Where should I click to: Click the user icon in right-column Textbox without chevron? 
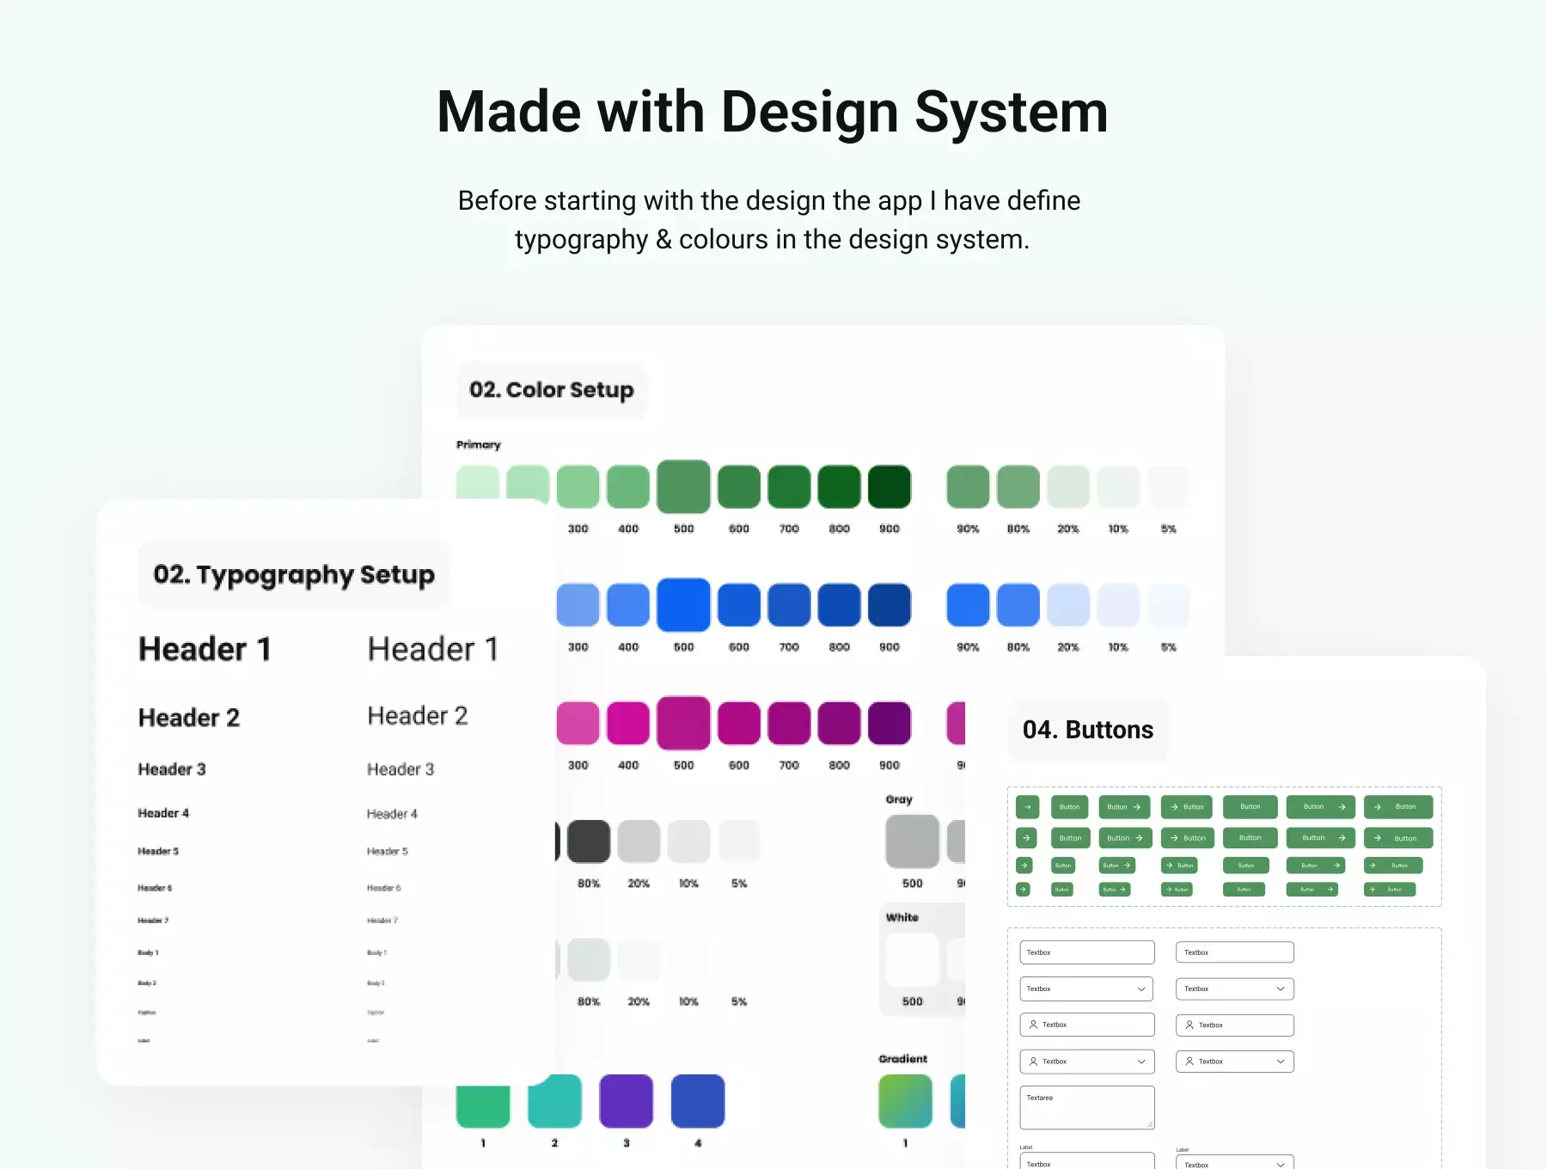pyautogui.click(x=1189, y=1025)
